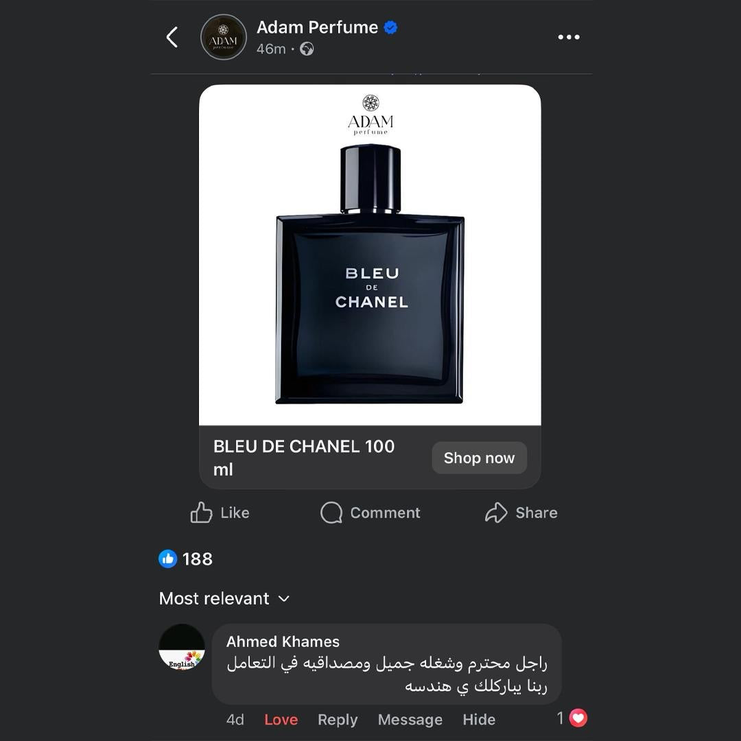Open Adam Perfume profile picture
741x741 pixels.
coord(224,37)
